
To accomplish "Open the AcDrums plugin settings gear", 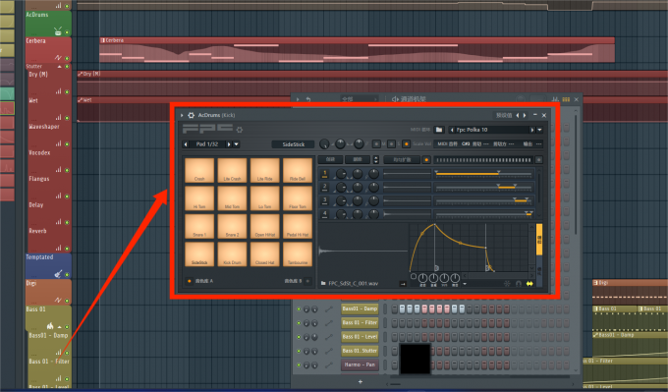I will [x=192, y=115].
